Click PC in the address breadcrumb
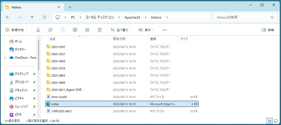 [x=73, y=17]
